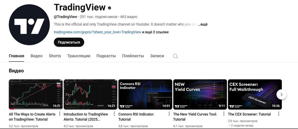Viewport: 298px width, 129px height.
Task: Show the 'и ещё 2 ссылки' extra links
Action: (x=155, y=32)
